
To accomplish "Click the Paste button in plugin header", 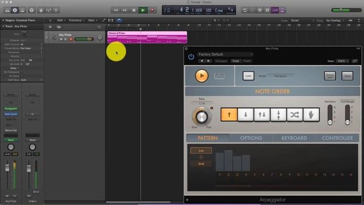I will (247, 61).
